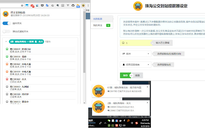
Task: Close the K1路 notification
Action: [x=147, y=87]
